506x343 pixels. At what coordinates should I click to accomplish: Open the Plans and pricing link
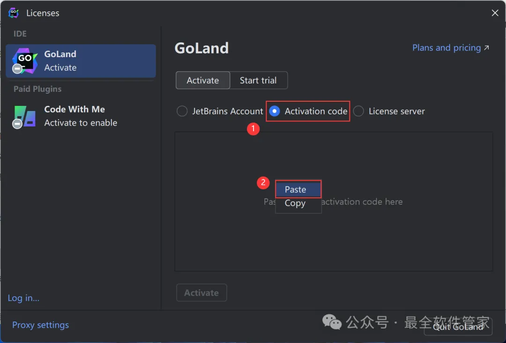pyautogui.click(x=451, y=48)
